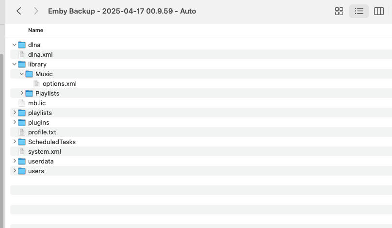The height and width of the screenshot is (228, 392).
Task: Switch to icon grid view
Action: (339, 11)
